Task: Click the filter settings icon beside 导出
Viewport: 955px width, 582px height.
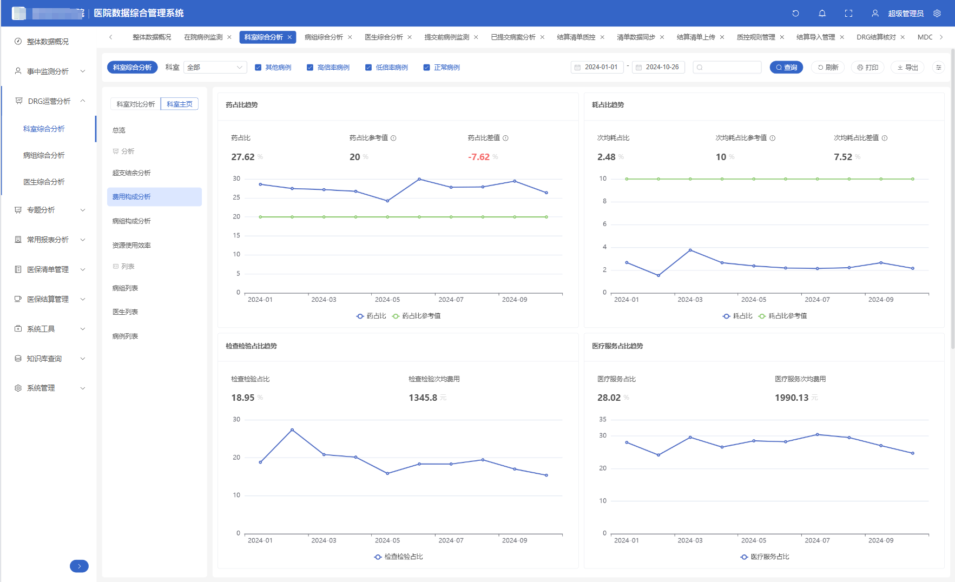Action: click(939, 68)
